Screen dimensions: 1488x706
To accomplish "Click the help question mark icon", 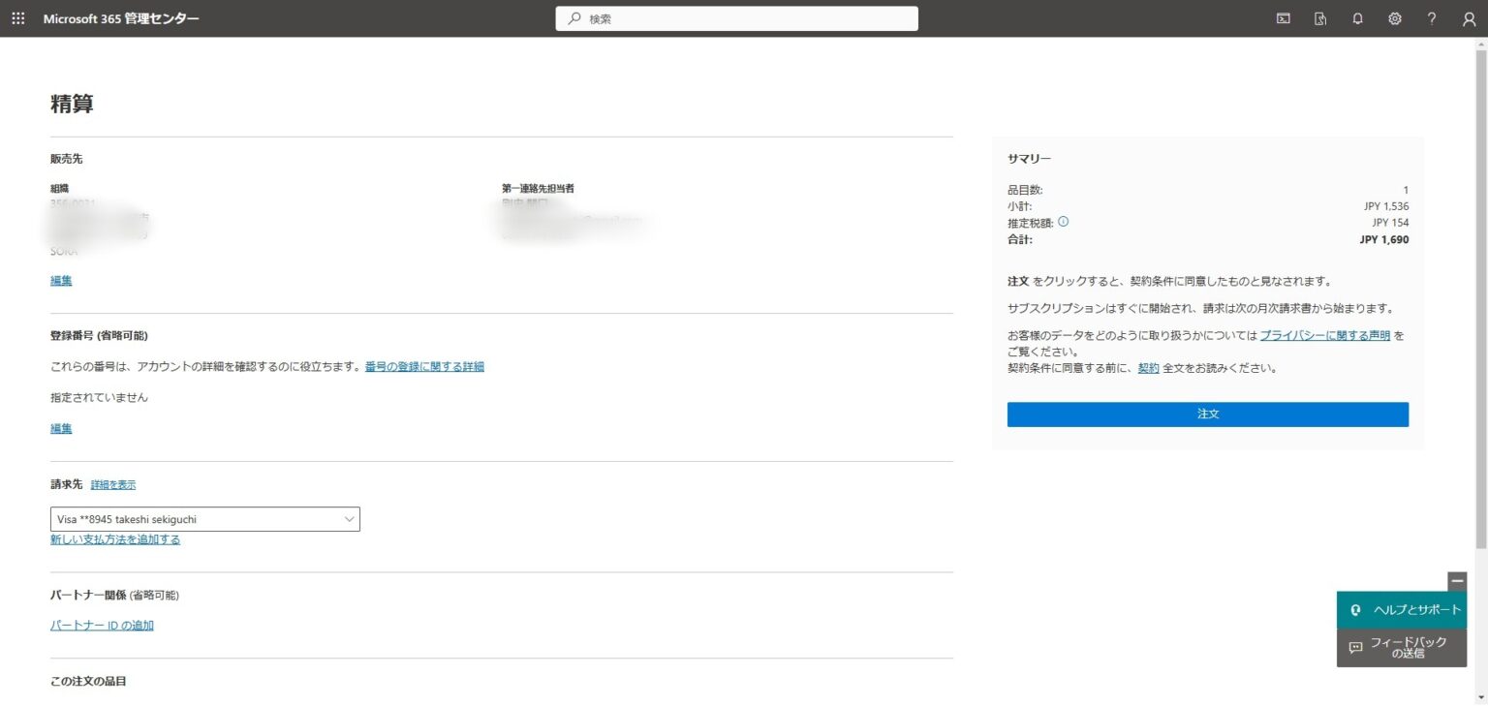I will click(1432, 18).
